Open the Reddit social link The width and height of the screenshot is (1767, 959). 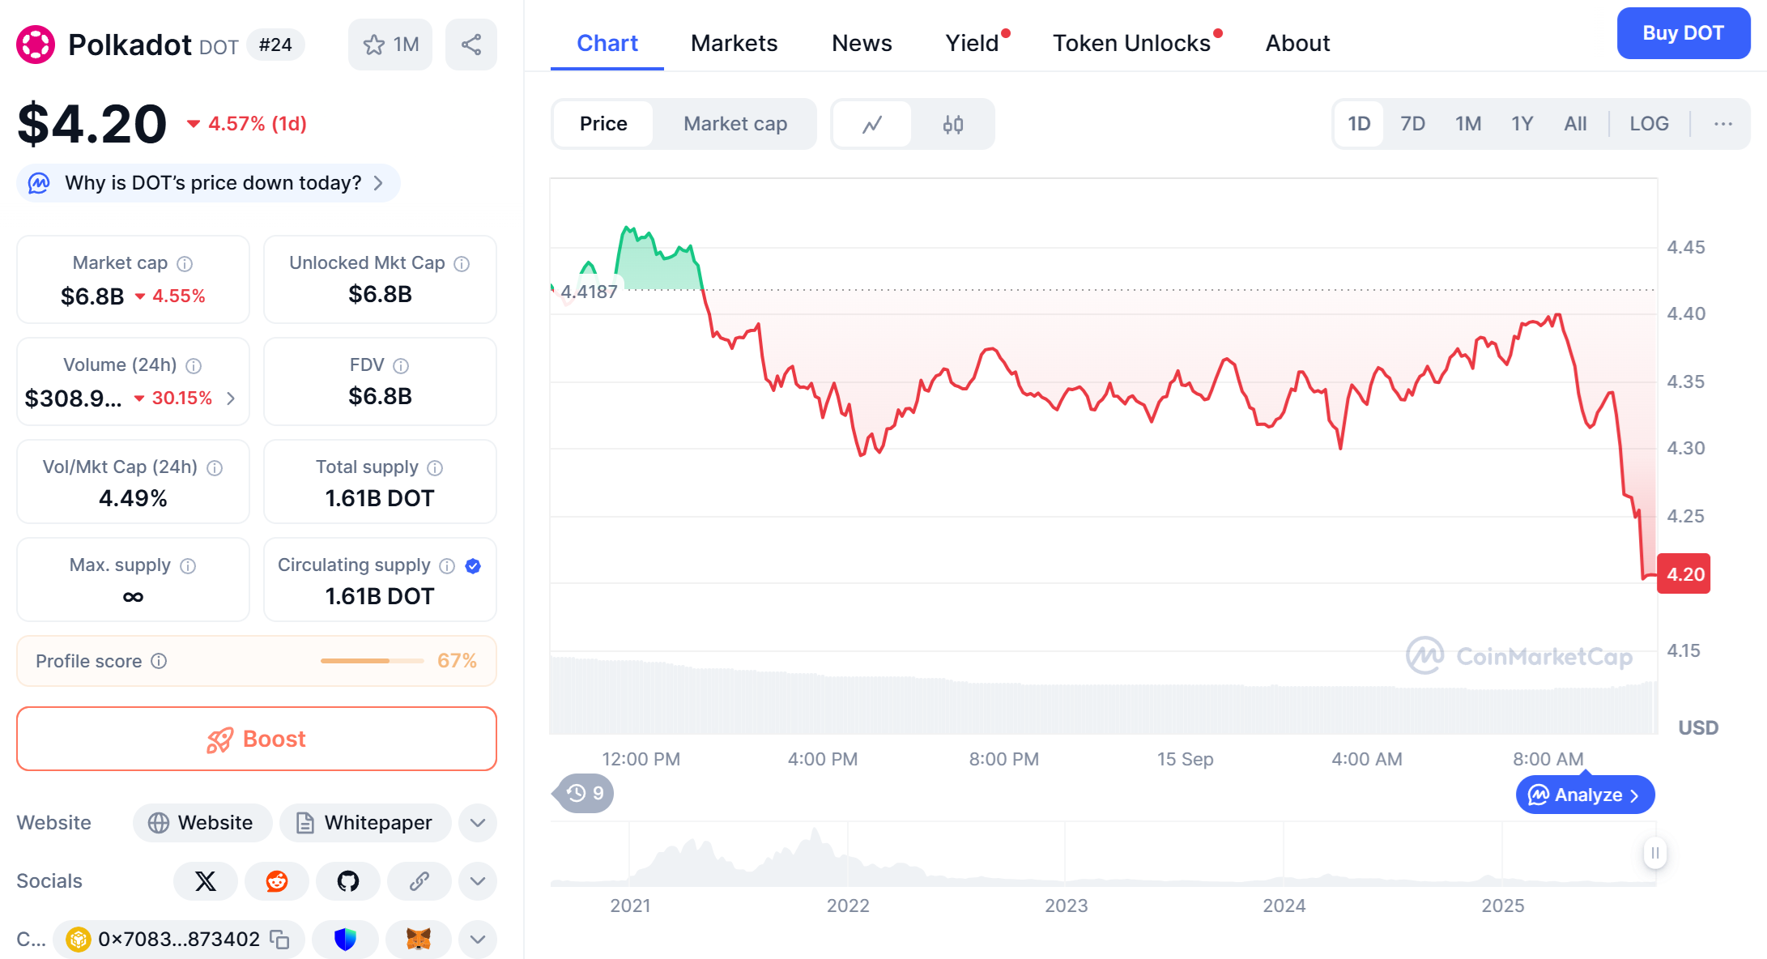tap(277, 880)
